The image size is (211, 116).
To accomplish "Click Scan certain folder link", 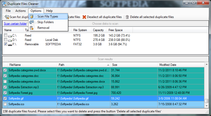I will [x=15, y=24].
